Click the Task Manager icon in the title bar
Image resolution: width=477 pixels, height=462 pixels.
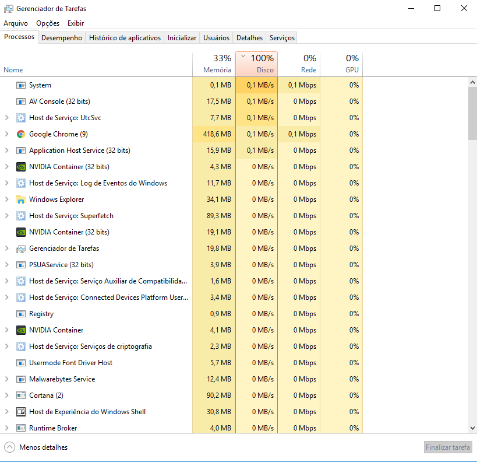coord(9,9)
